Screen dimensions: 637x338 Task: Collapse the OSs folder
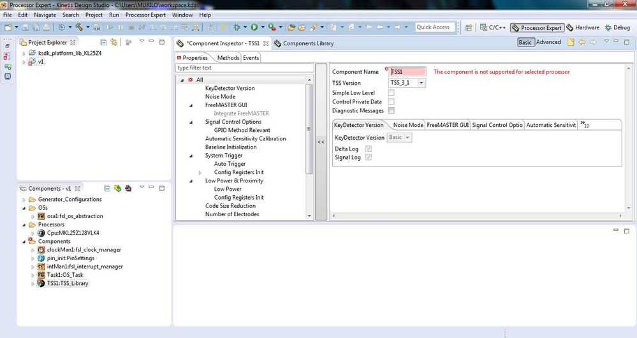coord(24,208)
